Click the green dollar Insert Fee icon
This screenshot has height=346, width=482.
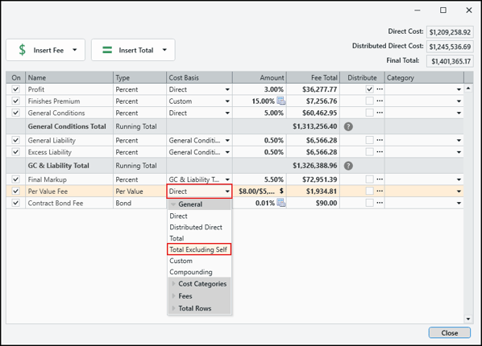point(22,50)
